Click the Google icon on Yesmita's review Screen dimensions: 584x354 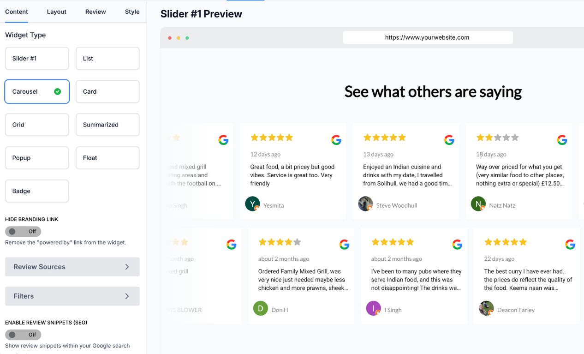[x=336, y=140]
